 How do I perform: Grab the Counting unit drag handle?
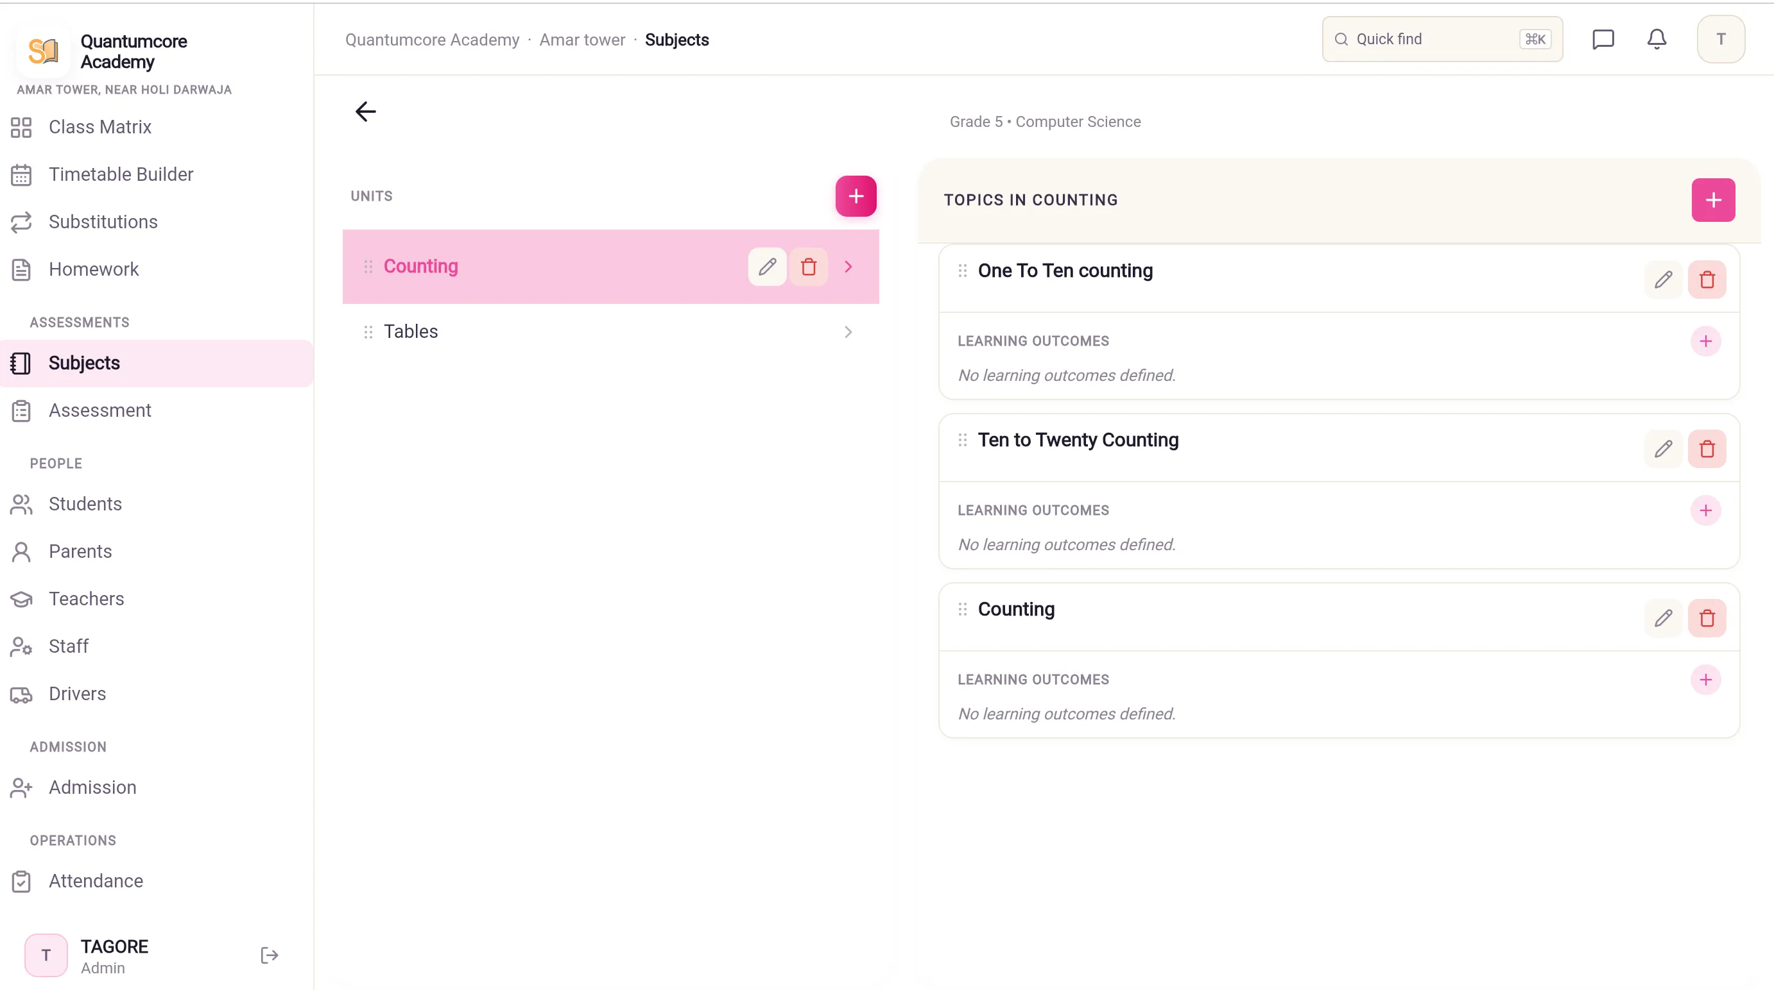coord(368,267)
